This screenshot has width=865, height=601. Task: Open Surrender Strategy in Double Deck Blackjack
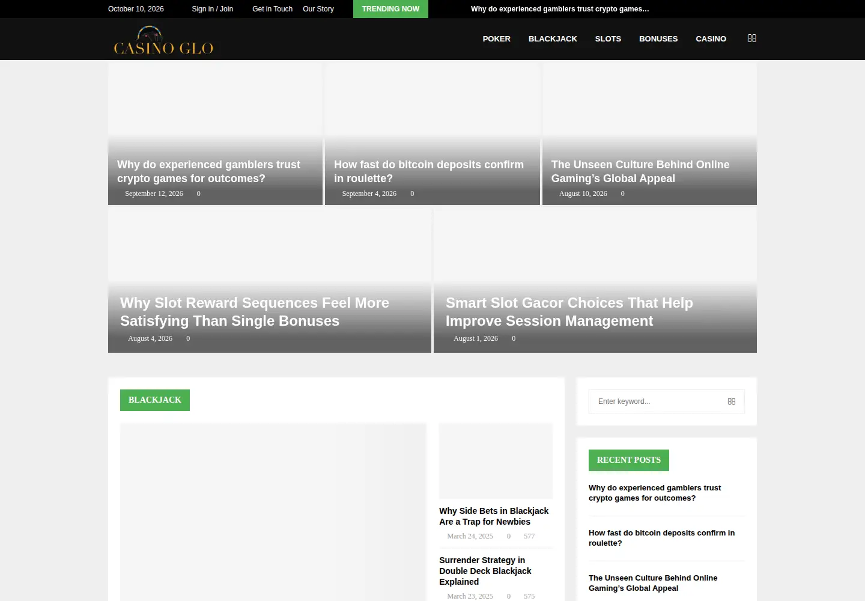click(485, 571)
